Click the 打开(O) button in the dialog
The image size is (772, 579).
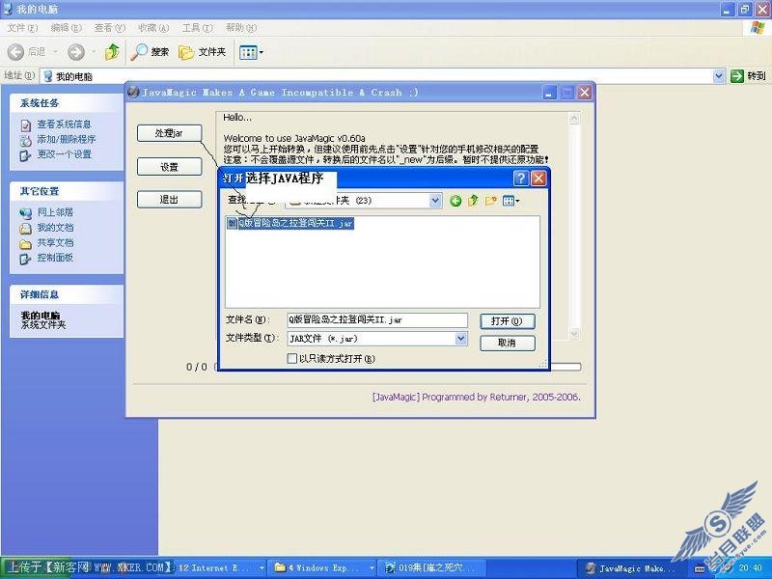tap(508, 321)
